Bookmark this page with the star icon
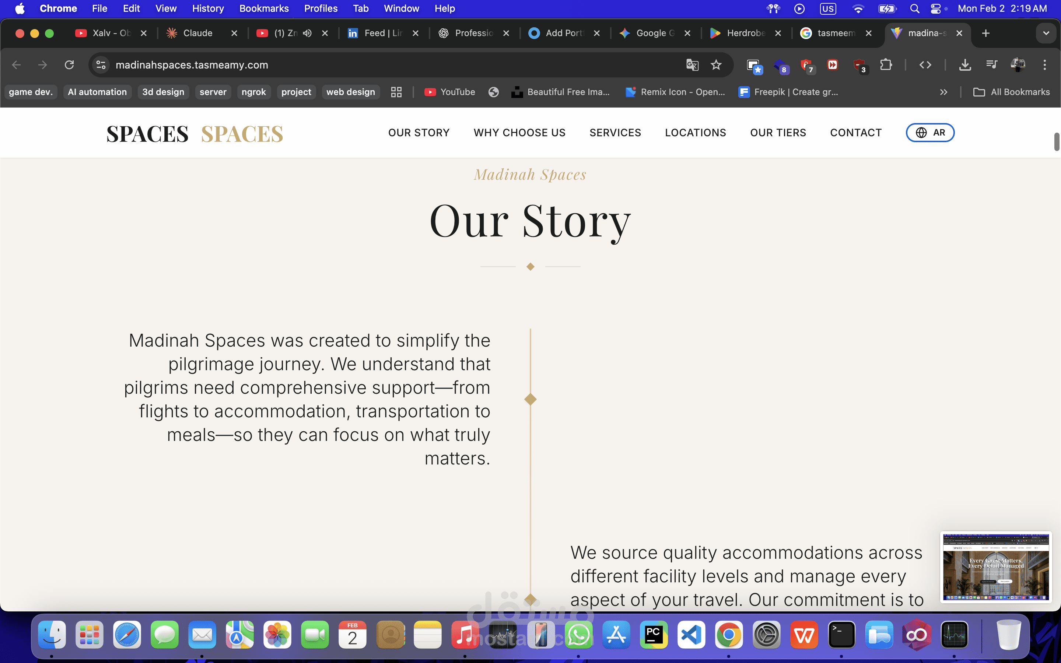Screen dimensions: 1061x663 point(716,65)
